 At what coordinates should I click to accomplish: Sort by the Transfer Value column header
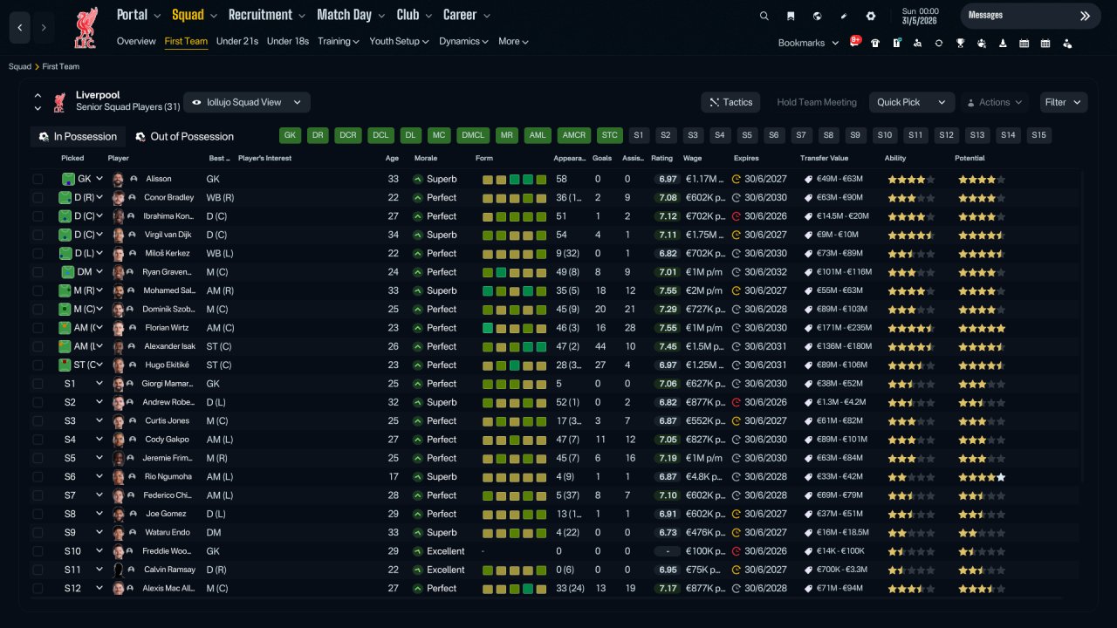coord(824,158)
